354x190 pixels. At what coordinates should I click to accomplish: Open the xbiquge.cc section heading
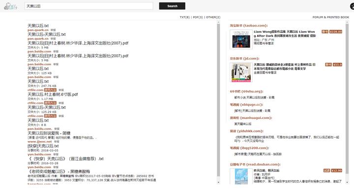[246, 105]
